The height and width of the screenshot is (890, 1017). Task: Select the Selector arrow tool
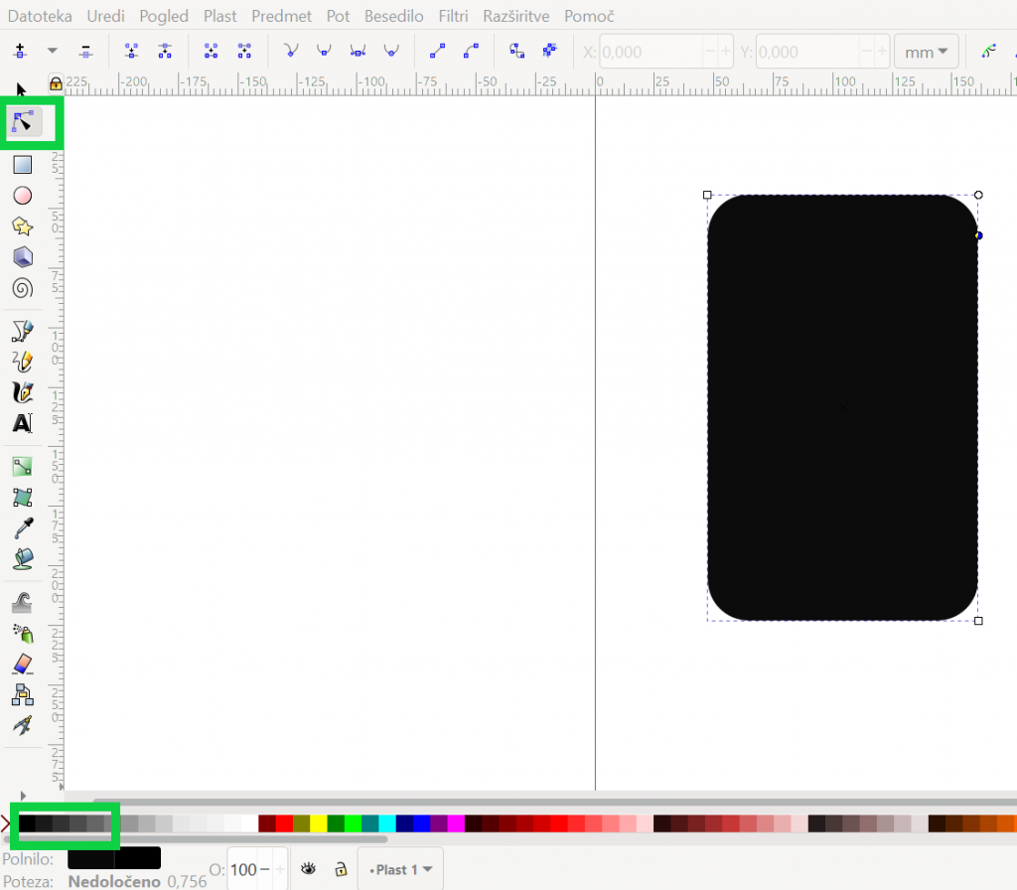pos(21,89)
